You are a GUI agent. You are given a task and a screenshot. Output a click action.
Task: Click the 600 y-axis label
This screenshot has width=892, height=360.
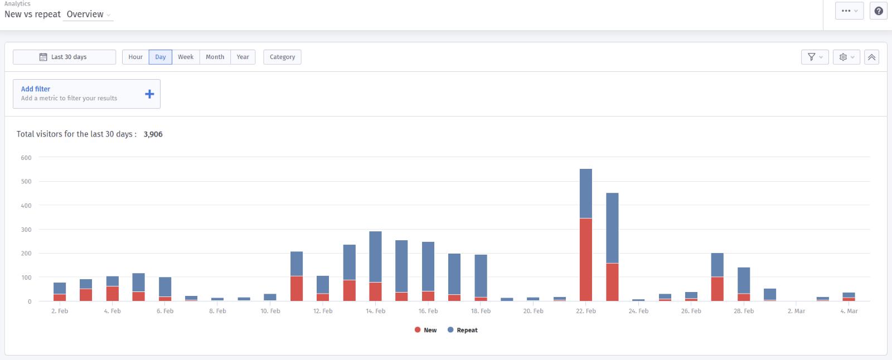click(26, 158)
